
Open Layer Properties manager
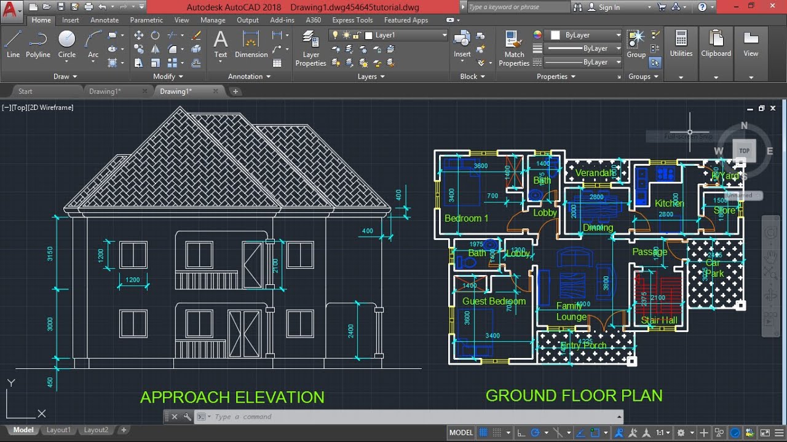[310, 48]
